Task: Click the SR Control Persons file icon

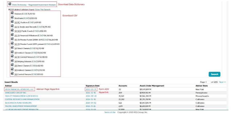Action: click(12, 74)
